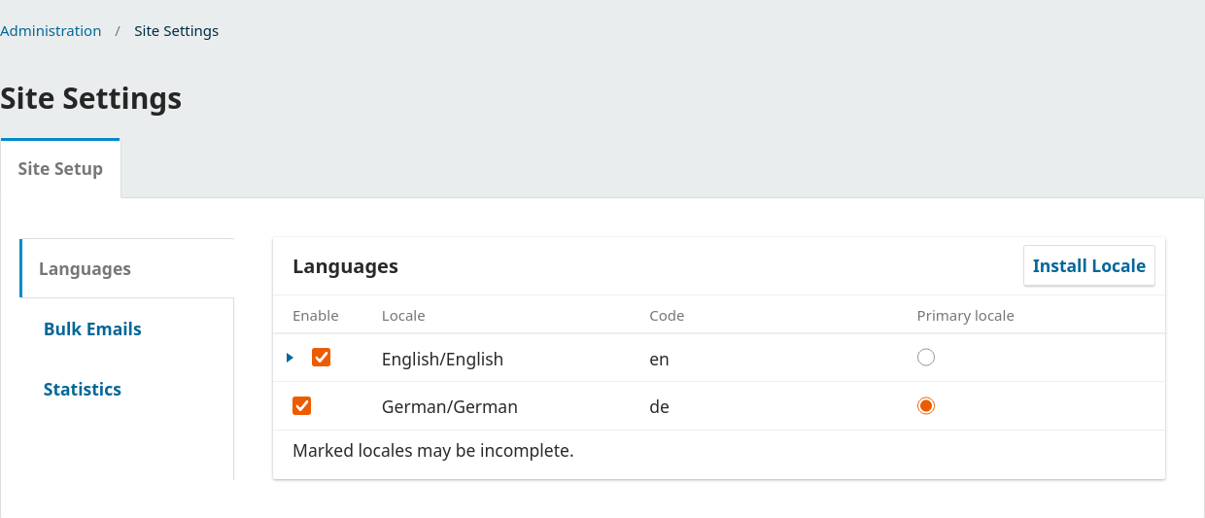The image size is (1205, 518).
Task: Open the Bulk Emails section
Action: 92,329
